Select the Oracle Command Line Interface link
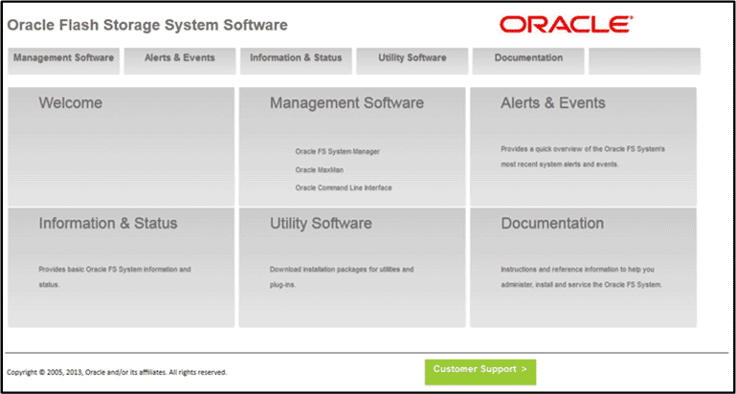This screenshot has width=736, height=394. (x=344, y=187)
